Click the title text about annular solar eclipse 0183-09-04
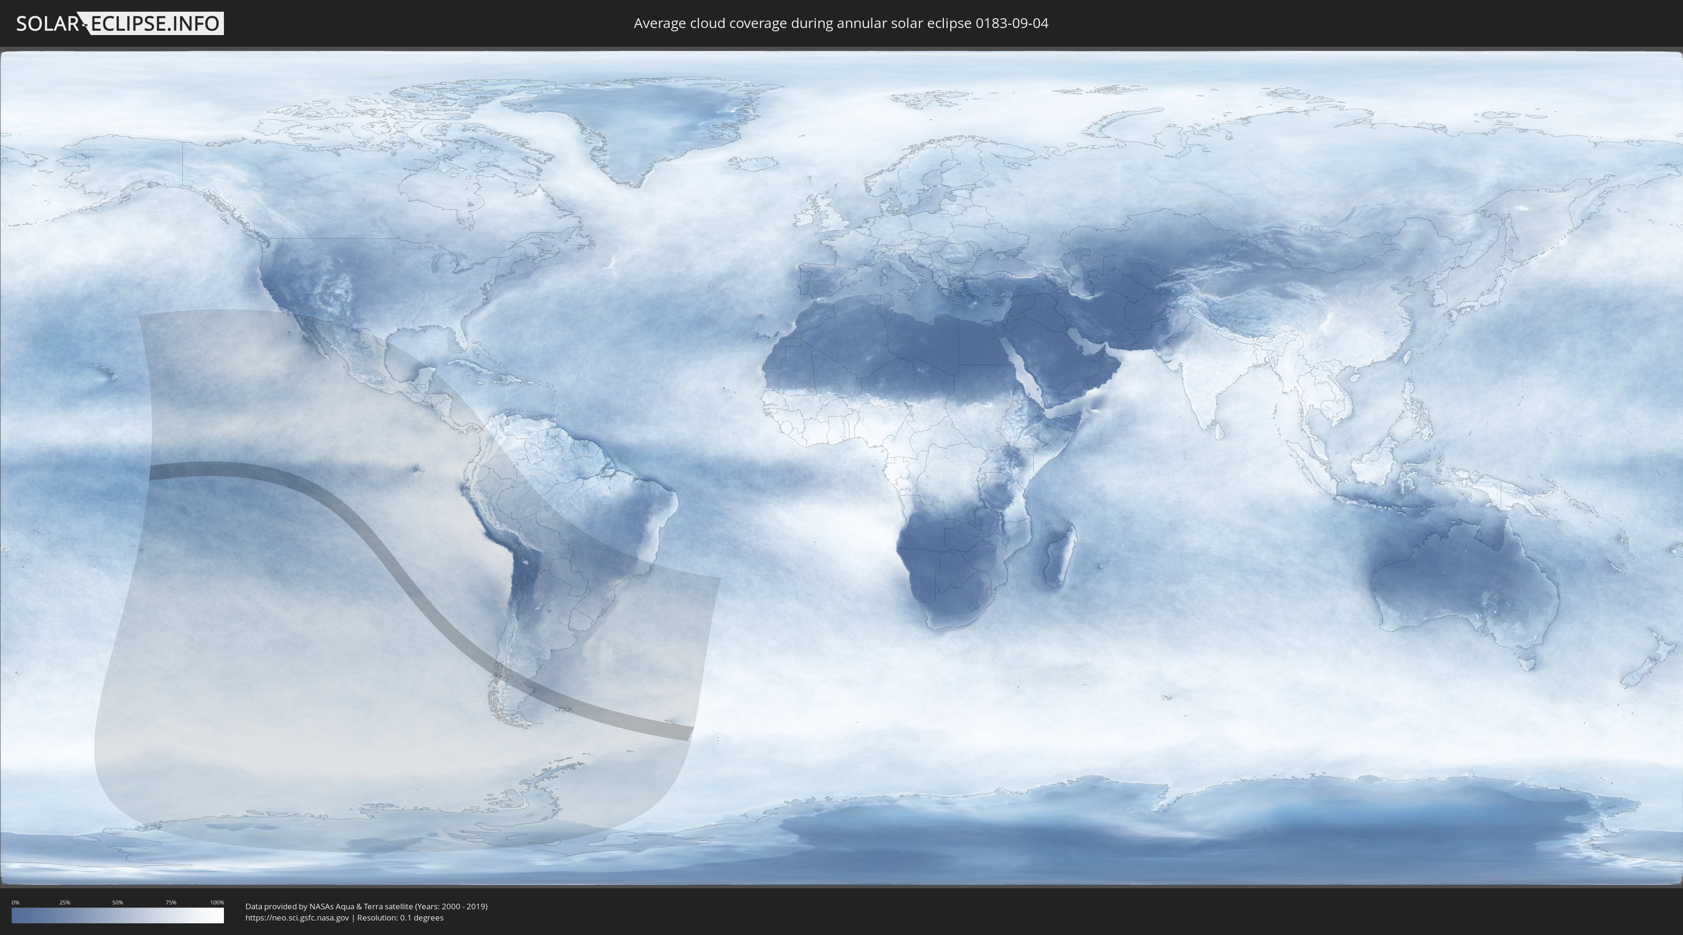The image size is (1683, 935). [841, 23]
